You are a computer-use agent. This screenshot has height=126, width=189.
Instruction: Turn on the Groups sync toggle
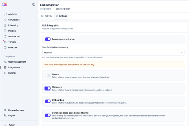click(x=48, y=76)
